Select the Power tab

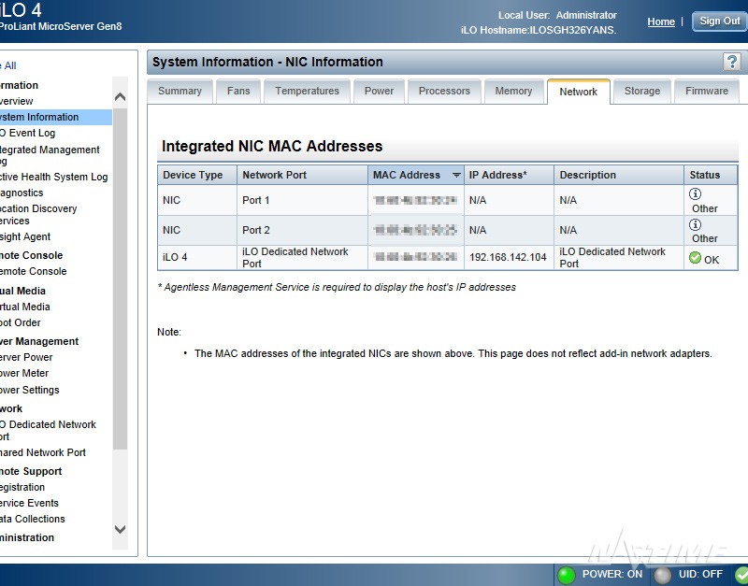380,91
